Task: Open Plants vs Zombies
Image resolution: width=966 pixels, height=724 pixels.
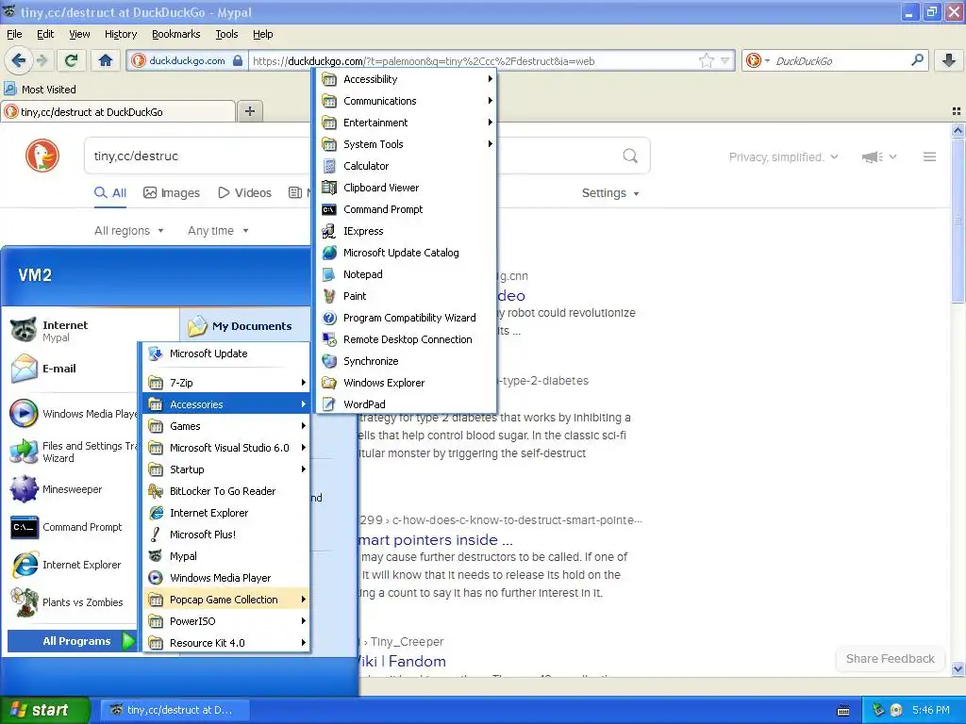Action: point(71,602)
